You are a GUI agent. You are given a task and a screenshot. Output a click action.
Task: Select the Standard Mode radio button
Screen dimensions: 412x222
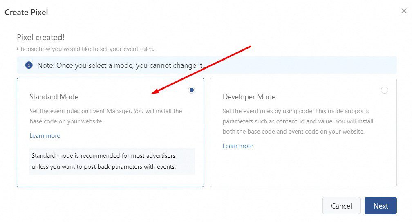point(191,90)
